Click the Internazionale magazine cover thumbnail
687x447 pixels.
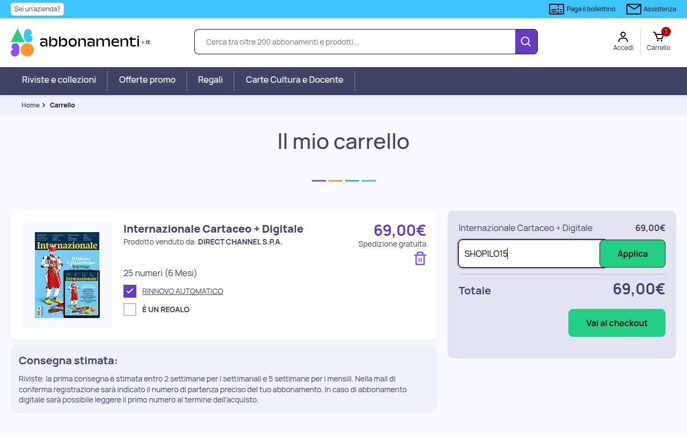click(x=67, y=275)
